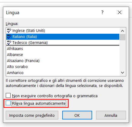Screen dimensions: 132x127
Task: Pick Inglese (Stati Uniti) language entry
Action: click(63, 31)
